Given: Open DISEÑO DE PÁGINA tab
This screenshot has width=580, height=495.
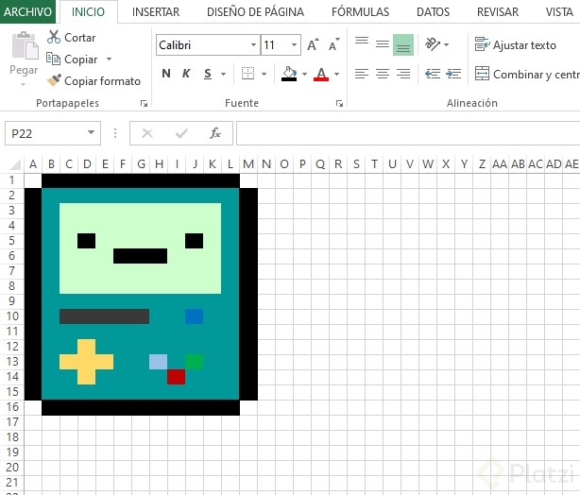Looking at the screenshot, I should [x=256, y=12].
